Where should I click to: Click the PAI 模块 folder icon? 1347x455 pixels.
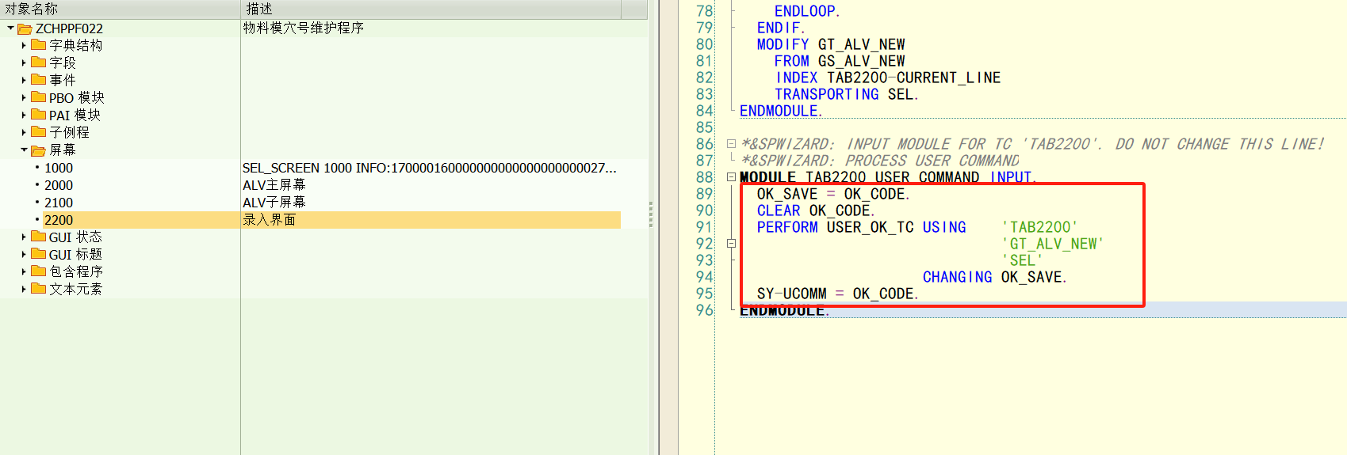click(38, 115)
